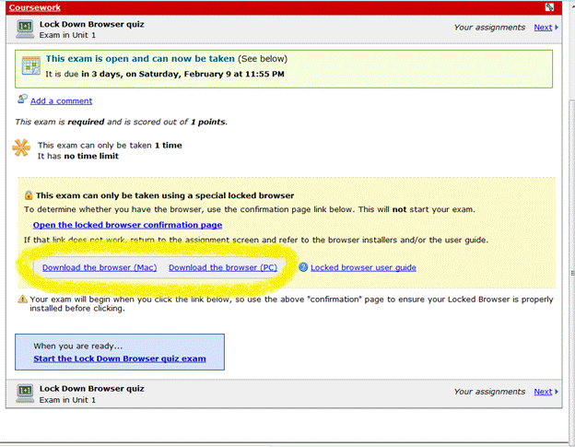Start the Lock Down Browser quiz exam
Image resolution: width=575 pixels, height=447 pixels.
[x=120, y=359]
